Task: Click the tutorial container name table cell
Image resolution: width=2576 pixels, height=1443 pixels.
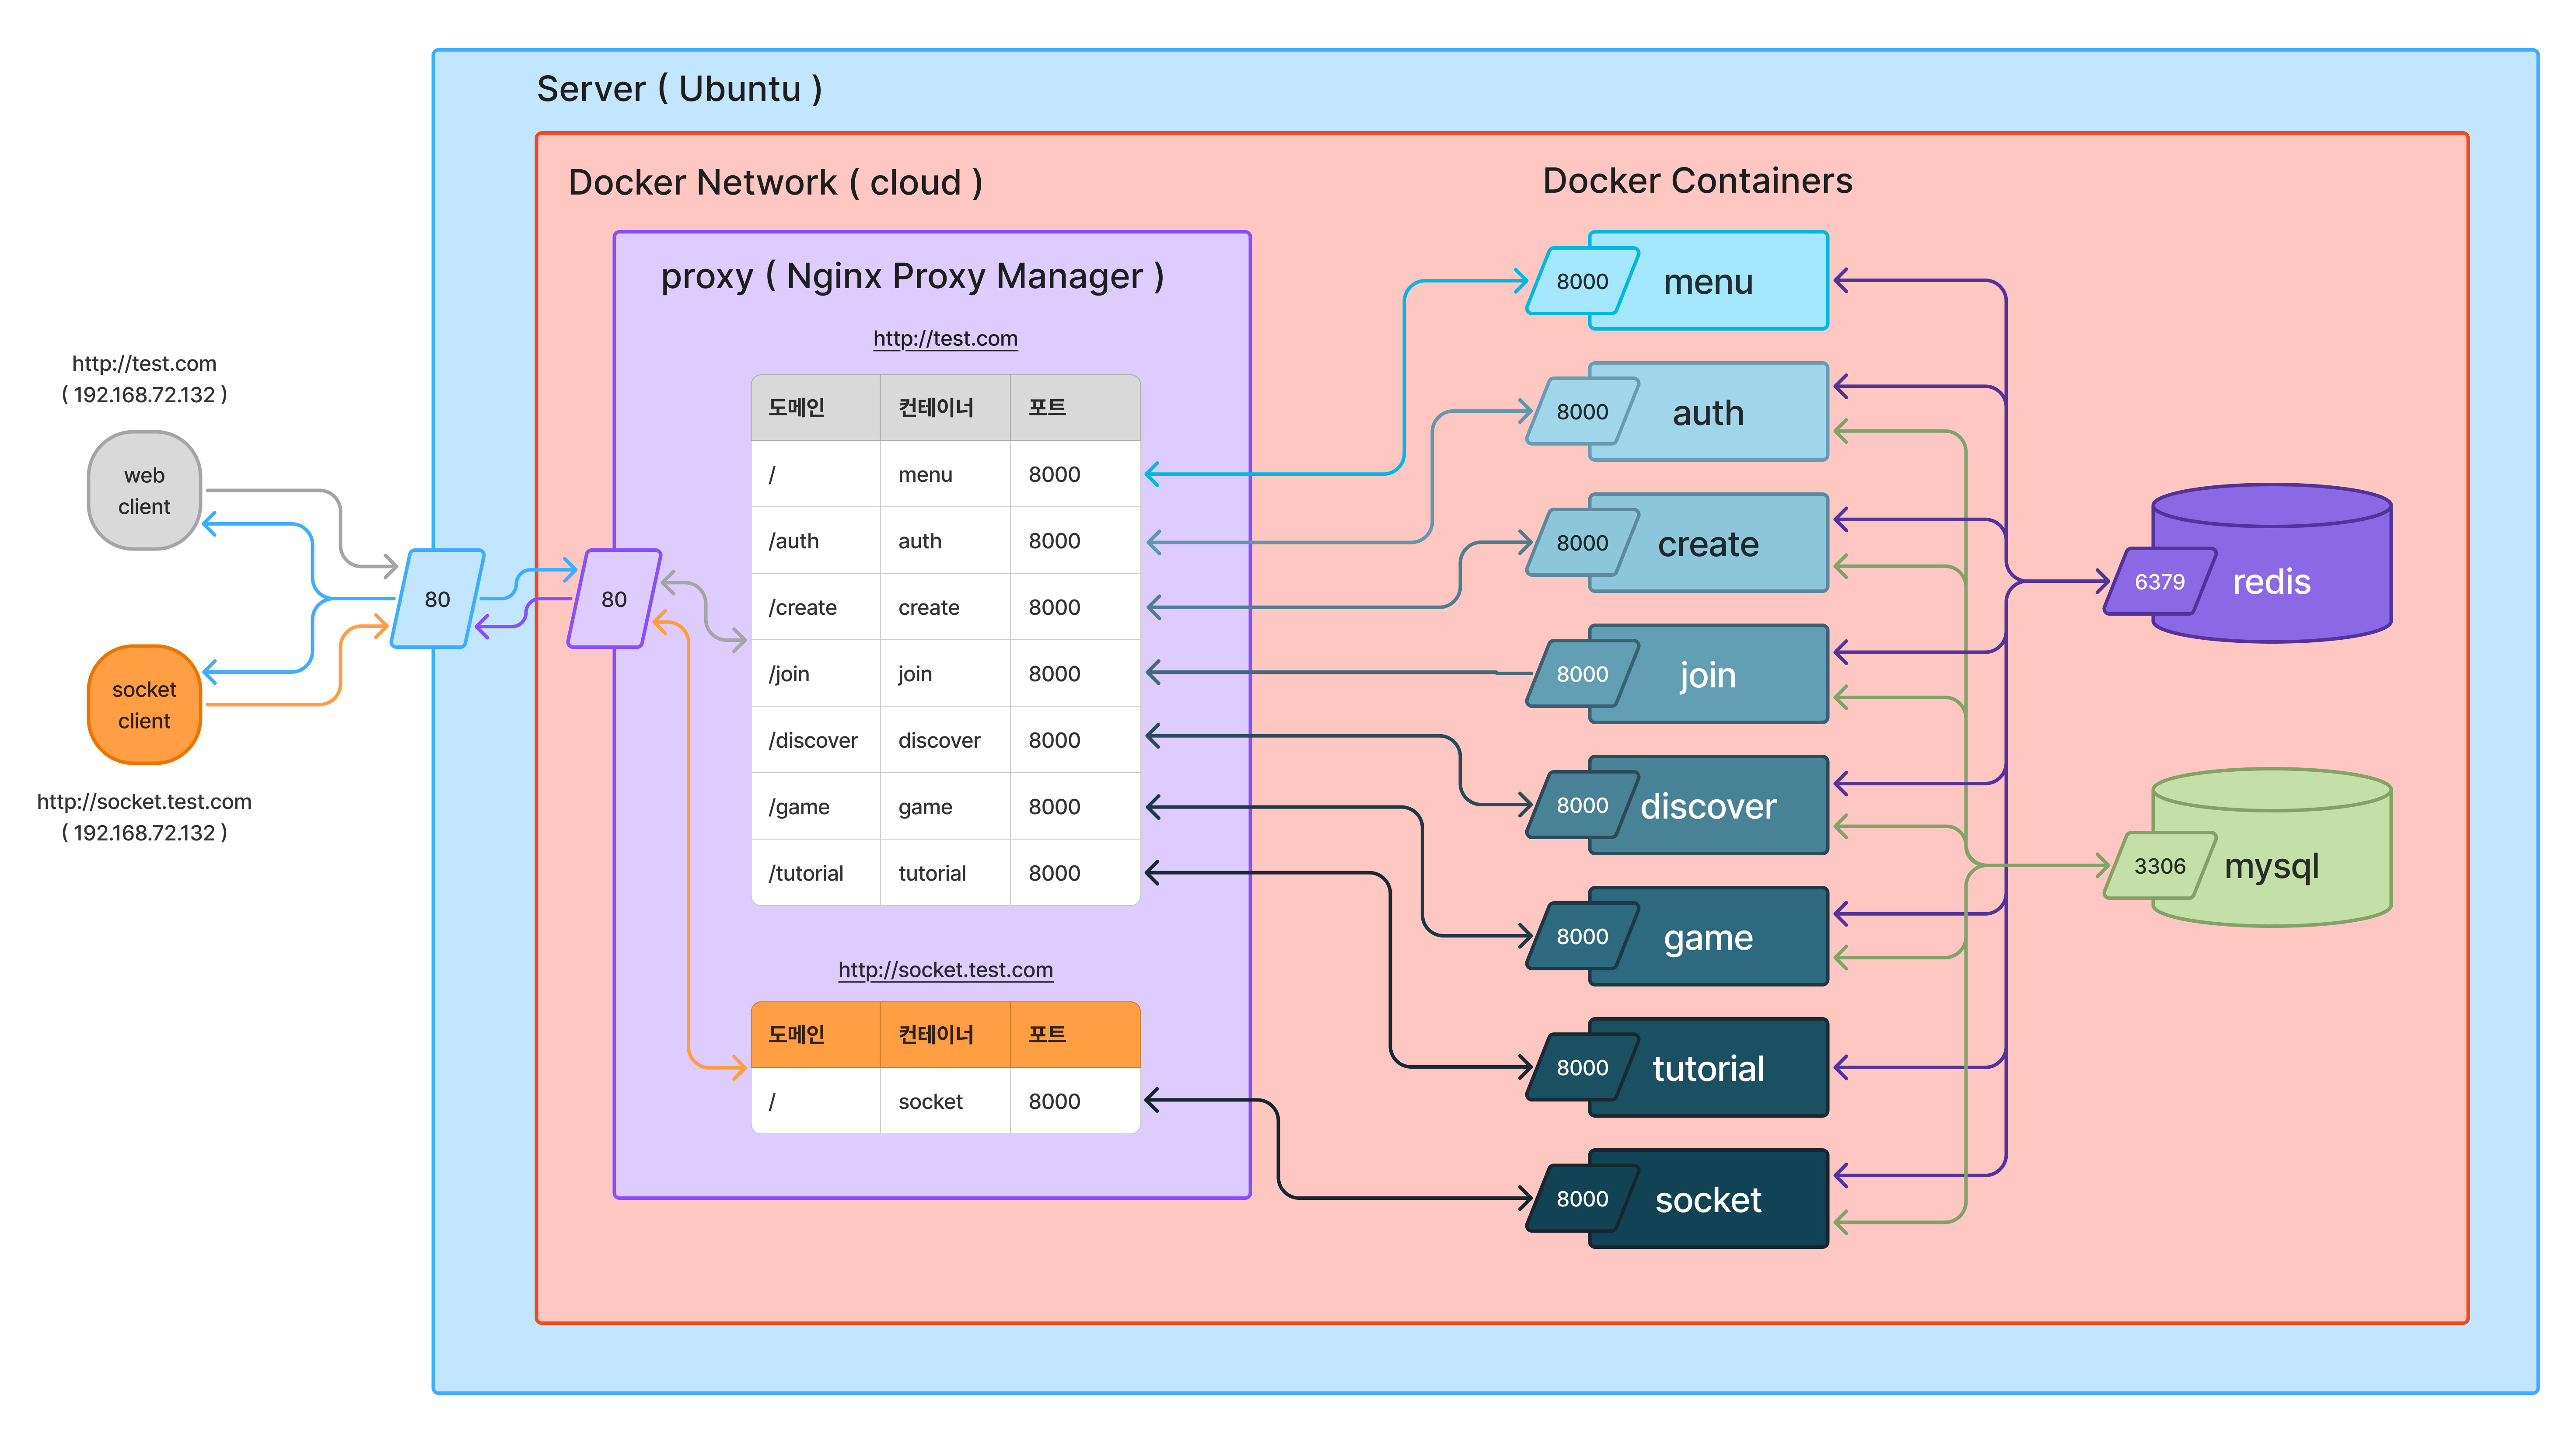Action: point(945,872)
